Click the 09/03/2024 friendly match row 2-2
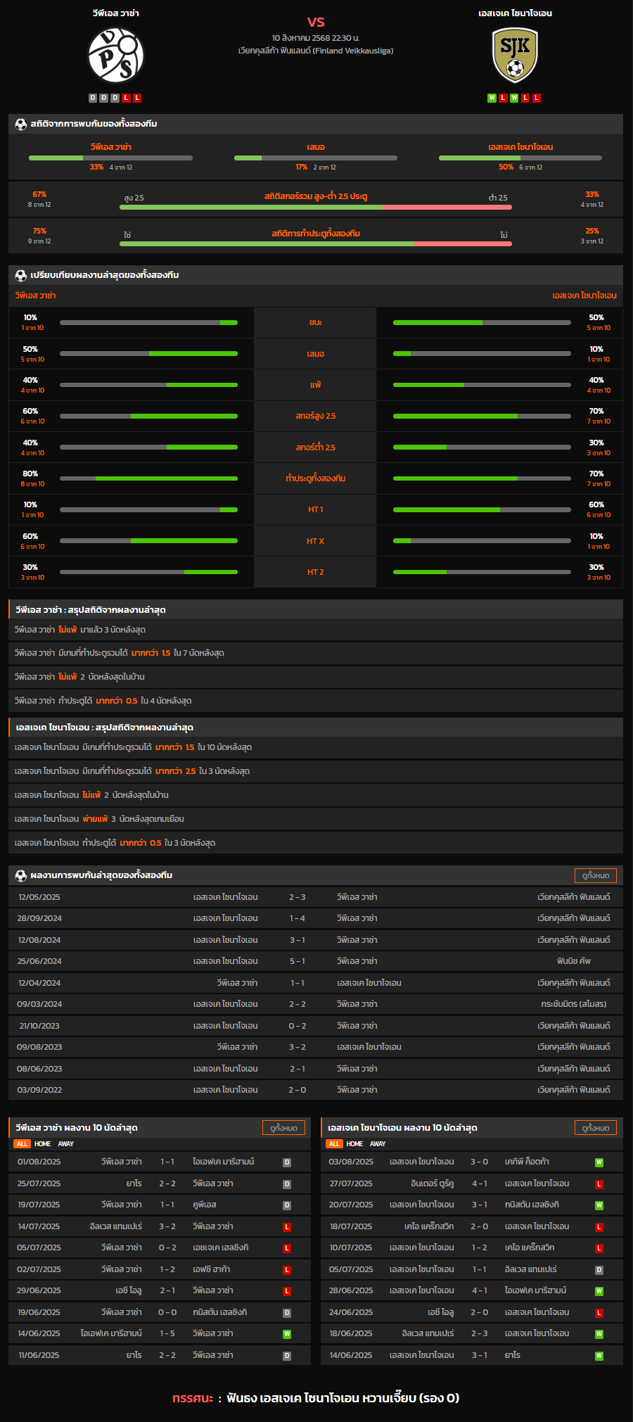Viewport: 633px width, 1422px height. (x=316, y=1004)
